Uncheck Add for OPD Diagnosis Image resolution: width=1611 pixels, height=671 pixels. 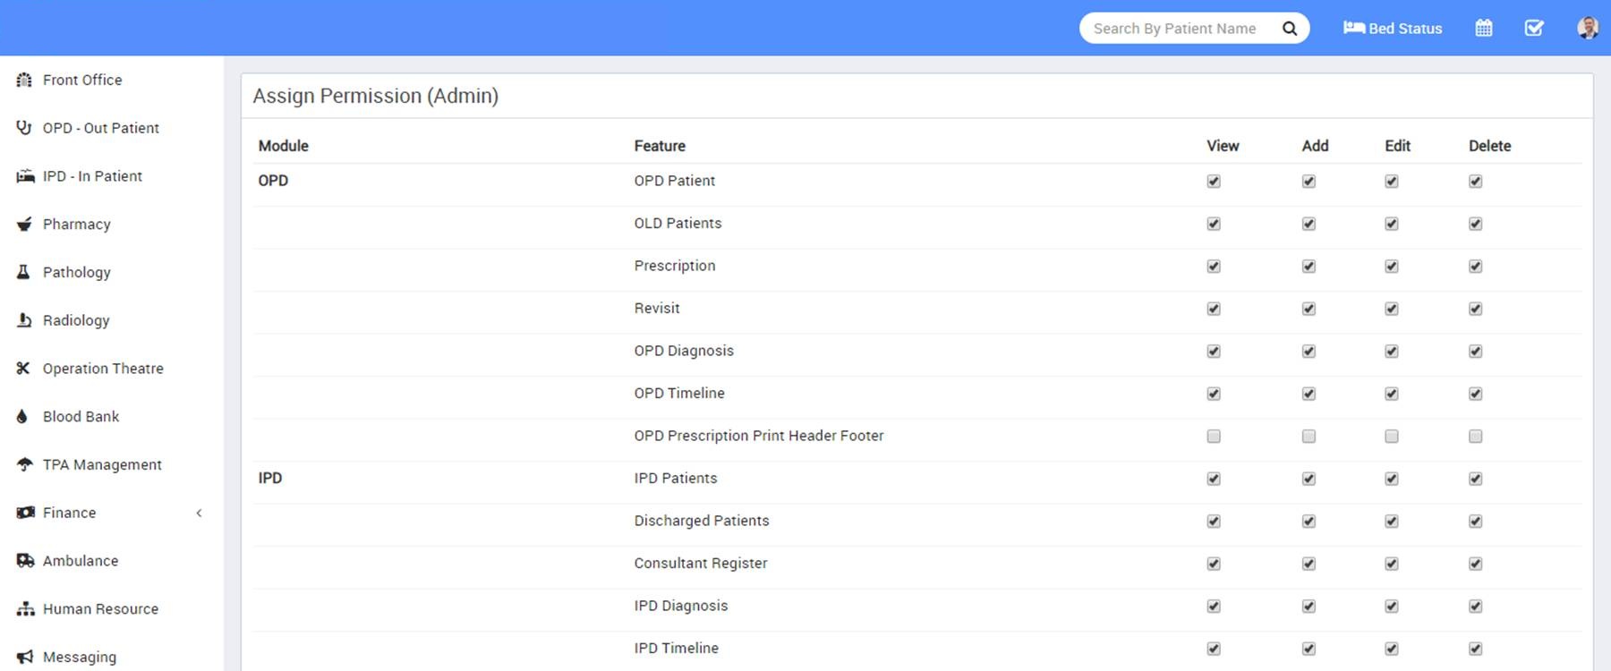coord(1308,352)
